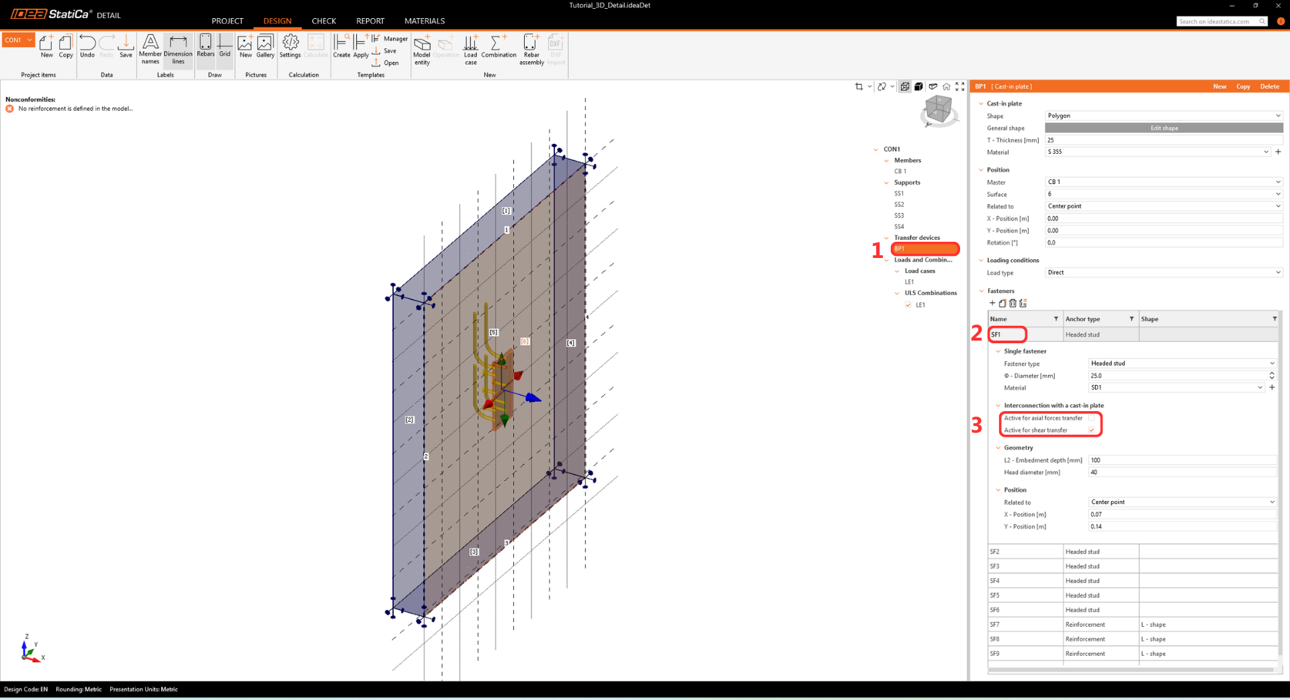1290x700 pixels.
Task: Open the Shape dropdown set to Polygon
Action: (x=1164, y=116)
